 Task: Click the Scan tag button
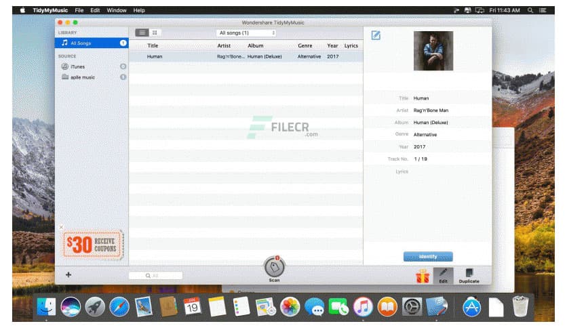(275, 268)
